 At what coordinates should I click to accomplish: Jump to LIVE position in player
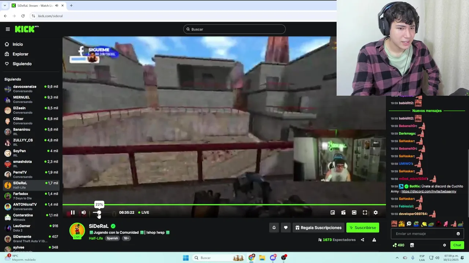point(143,213)
